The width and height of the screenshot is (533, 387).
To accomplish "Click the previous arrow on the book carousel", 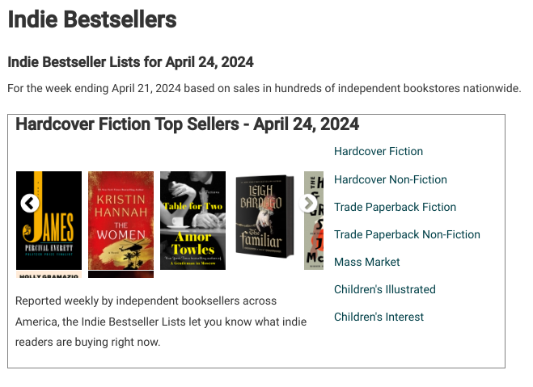I will click(30, 204).
